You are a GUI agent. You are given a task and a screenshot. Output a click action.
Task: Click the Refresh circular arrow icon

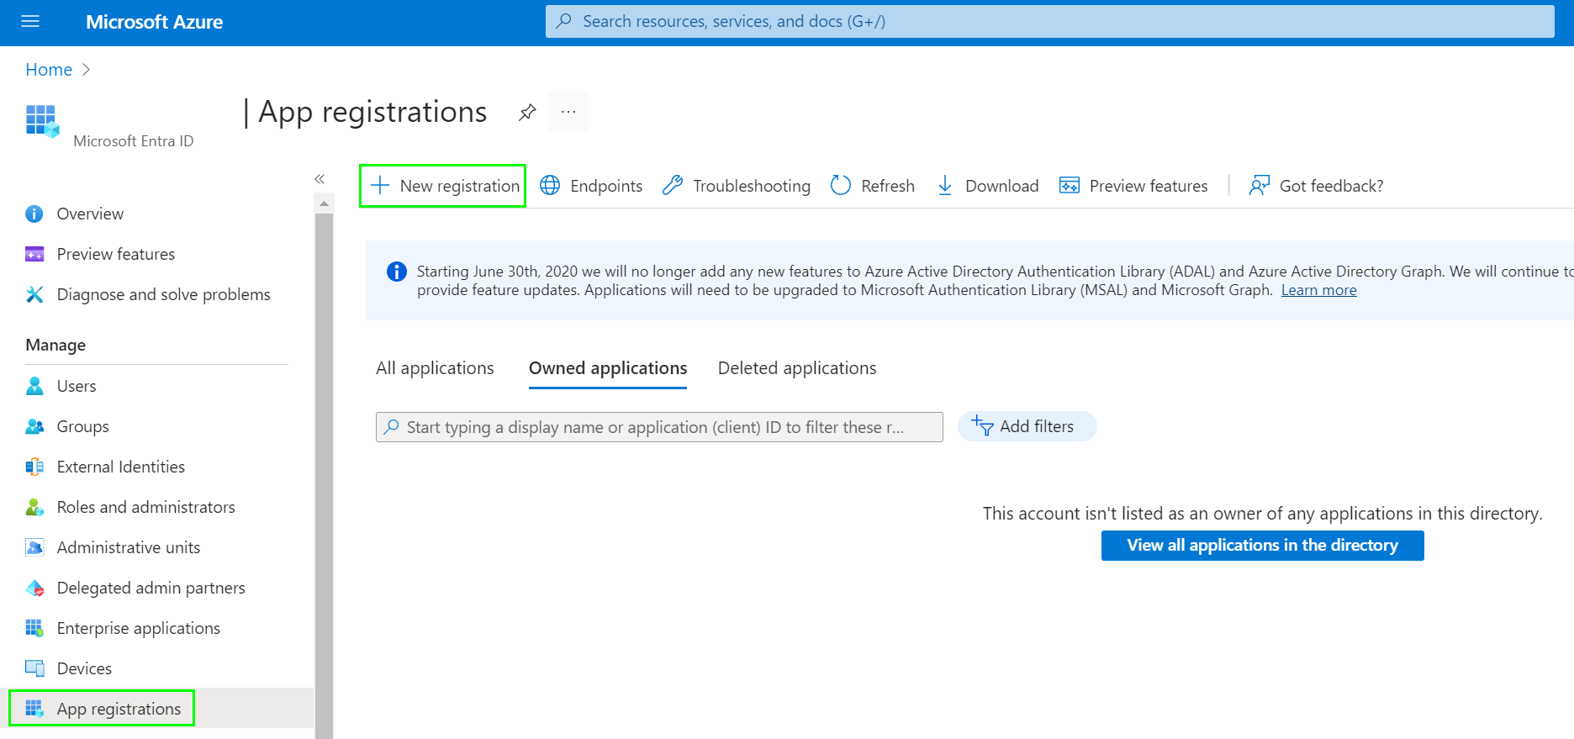[841, 186]
